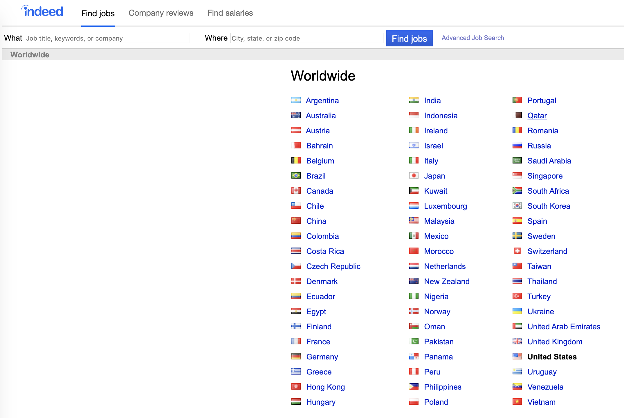Click the Argentina flag icon

coord(296,100)
